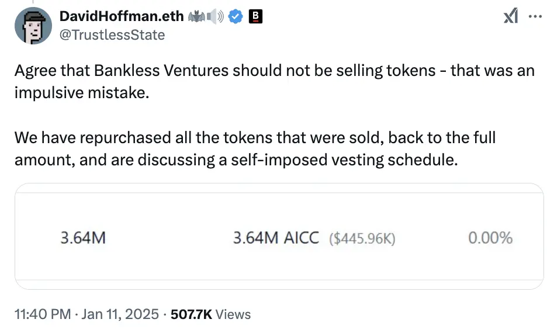The width and height of the screenshot is (547, 333).
Task: Open DavidHoffman.eth display name link
Action: click(x=122, y=18)
